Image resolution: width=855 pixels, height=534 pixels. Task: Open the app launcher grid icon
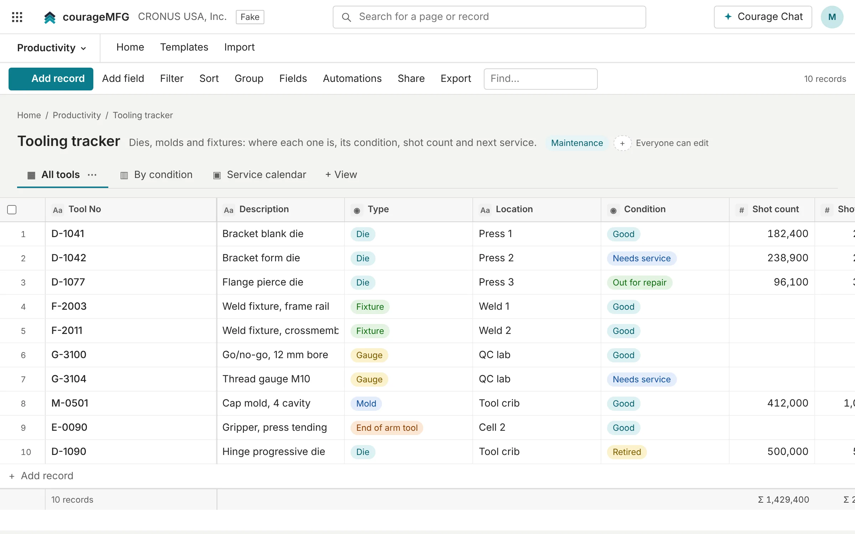click(17, 17)
